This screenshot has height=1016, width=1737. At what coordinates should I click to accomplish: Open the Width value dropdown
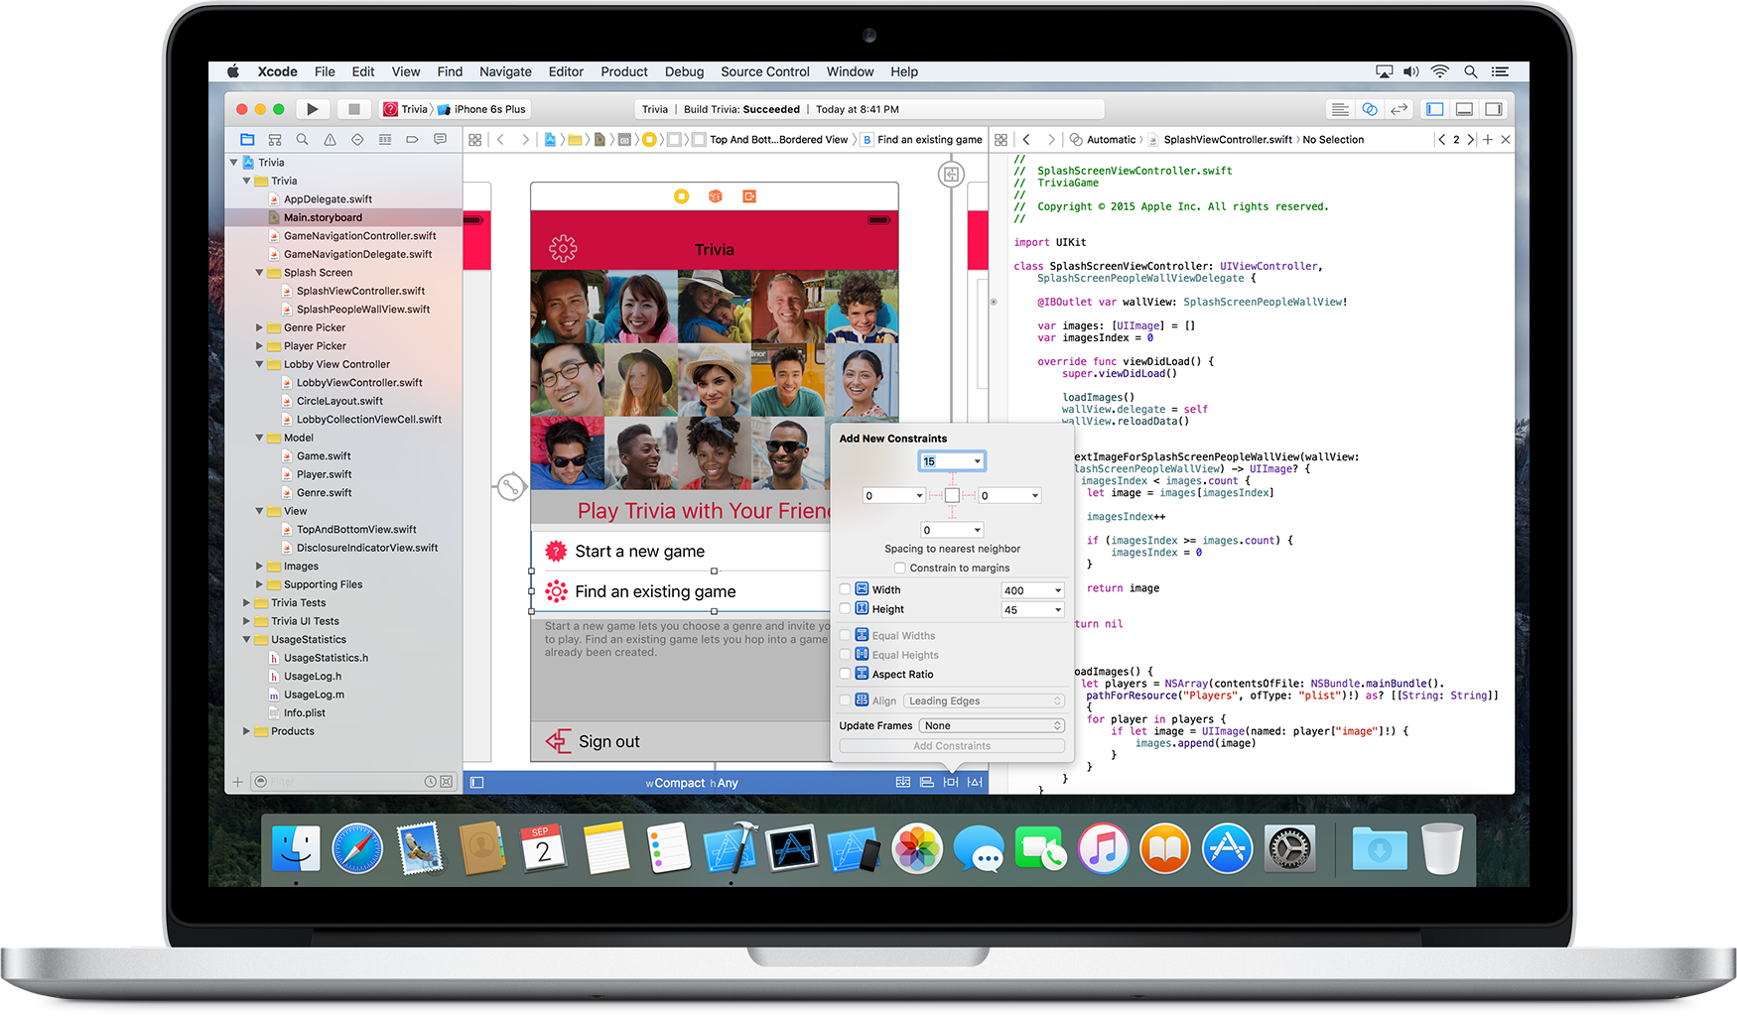[x=1058, y=590]
